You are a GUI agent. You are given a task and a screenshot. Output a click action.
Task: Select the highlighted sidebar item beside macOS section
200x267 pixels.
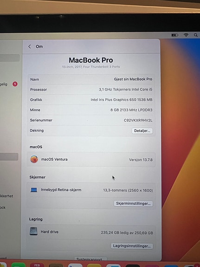pyautogui.click(x=9, y=156)
